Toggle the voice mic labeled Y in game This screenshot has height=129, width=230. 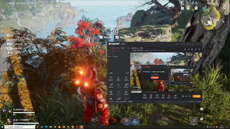(x=196, y=5)
